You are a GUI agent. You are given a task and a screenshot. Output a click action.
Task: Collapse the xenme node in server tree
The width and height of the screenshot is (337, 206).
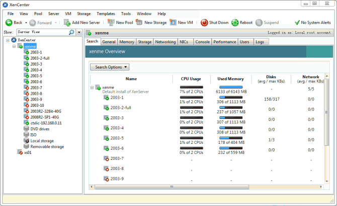[14, 46]
